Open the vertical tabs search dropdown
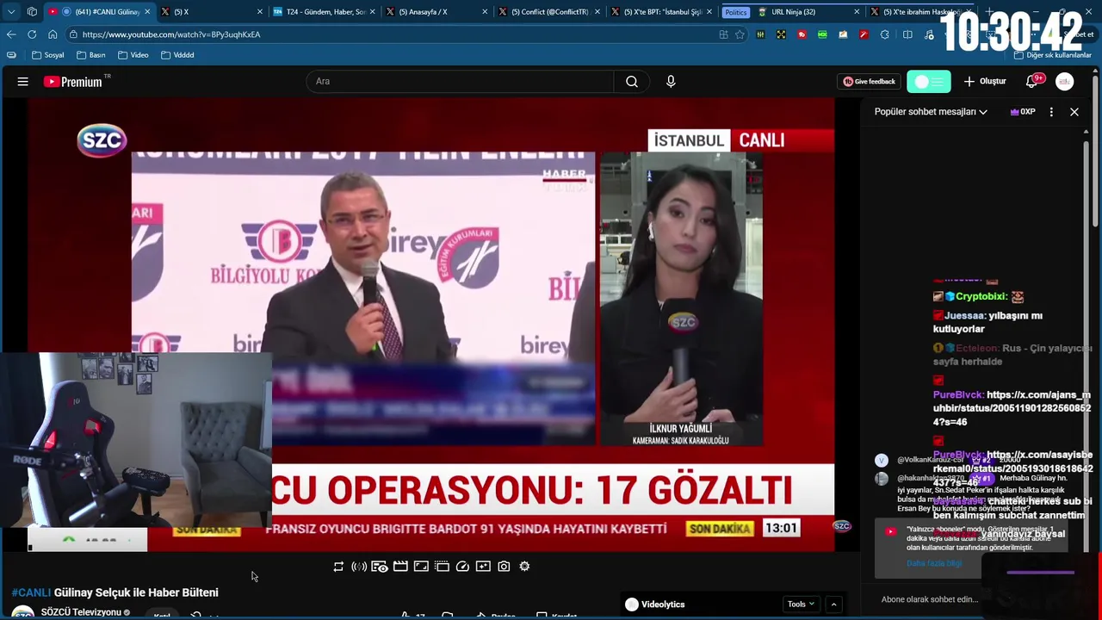Screen dimensions: 1102x620 11,12
